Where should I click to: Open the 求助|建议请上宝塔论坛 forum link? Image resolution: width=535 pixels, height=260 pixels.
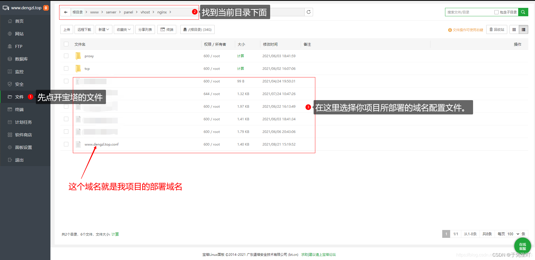click(x=318, y=255)
